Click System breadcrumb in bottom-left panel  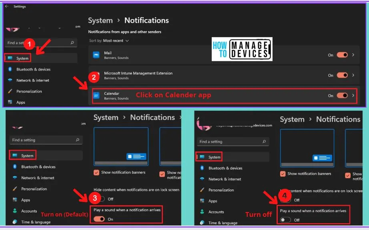(x=106, y=117)
